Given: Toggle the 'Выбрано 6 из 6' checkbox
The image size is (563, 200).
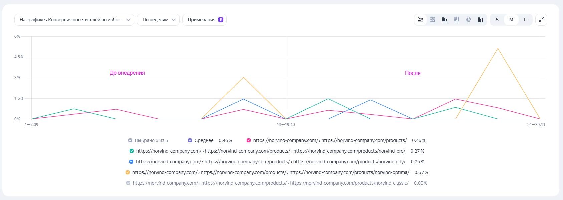Looking at the screenshot, I should pyautogui.click(x=130, y=140).
